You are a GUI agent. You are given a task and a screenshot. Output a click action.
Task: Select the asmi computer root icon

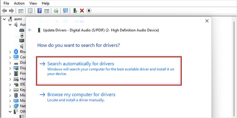[10, 19]
